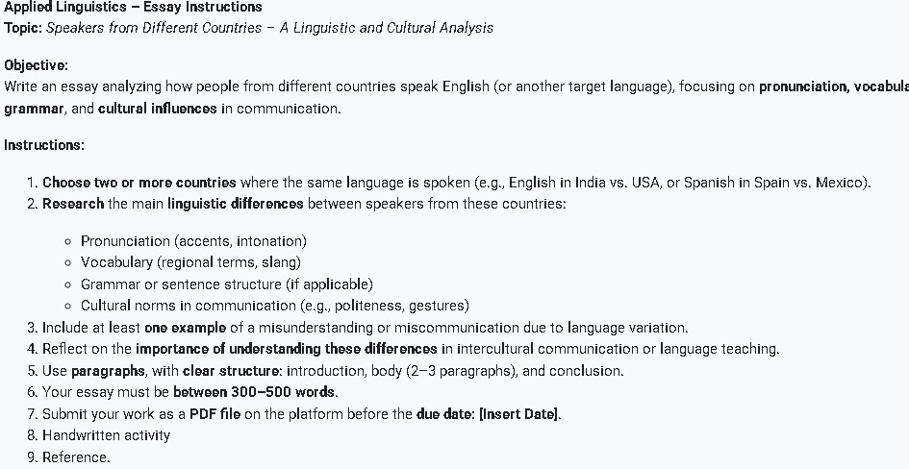Click the 'Handwritten activity' list item
This screenshot has height=469, width=909.
106,436
